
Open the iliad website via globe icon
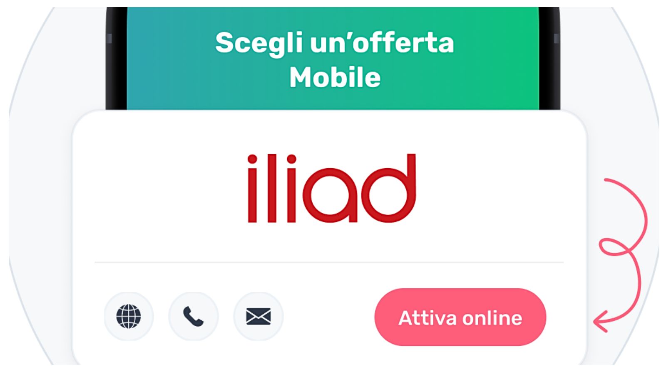129,316
